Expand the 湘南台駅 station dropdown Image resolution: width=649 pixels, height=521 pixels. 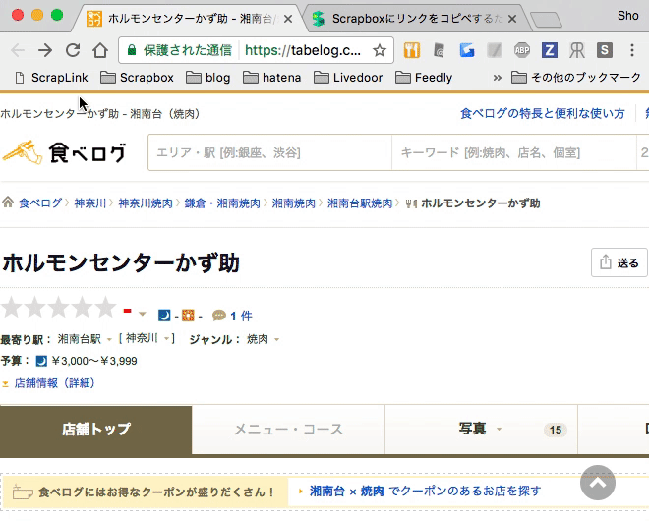pos(109,340)
